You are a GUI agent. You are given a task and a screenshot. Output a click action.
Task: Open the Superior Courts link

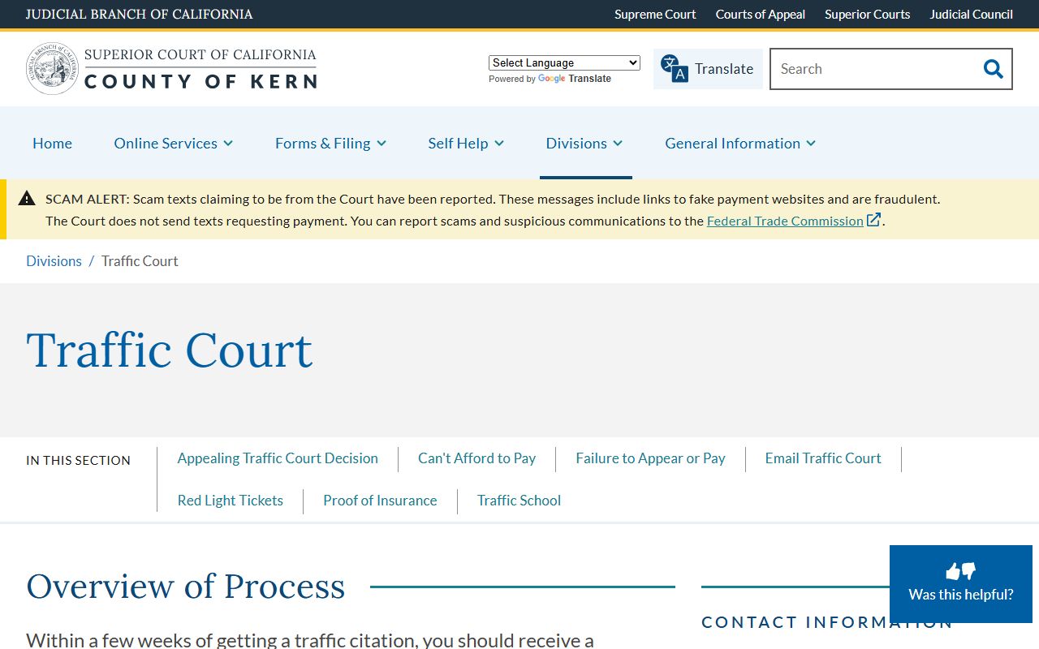(x=867, y=14)
